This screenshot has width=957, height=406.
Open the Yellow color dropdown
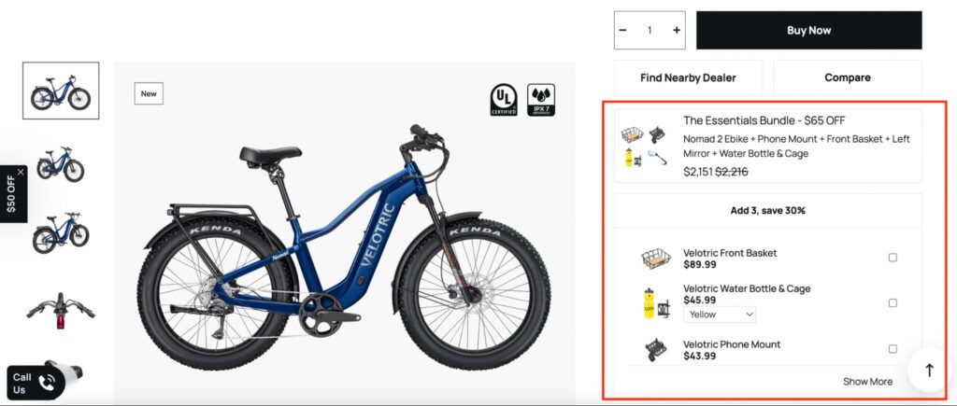coord(720,315)
